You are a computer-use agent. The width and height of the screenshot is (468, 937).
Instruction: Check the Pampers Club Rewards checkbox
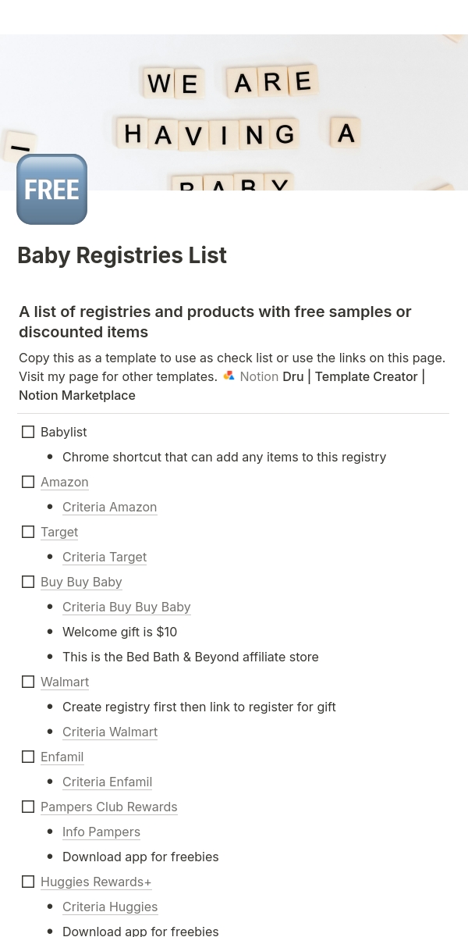28,807
